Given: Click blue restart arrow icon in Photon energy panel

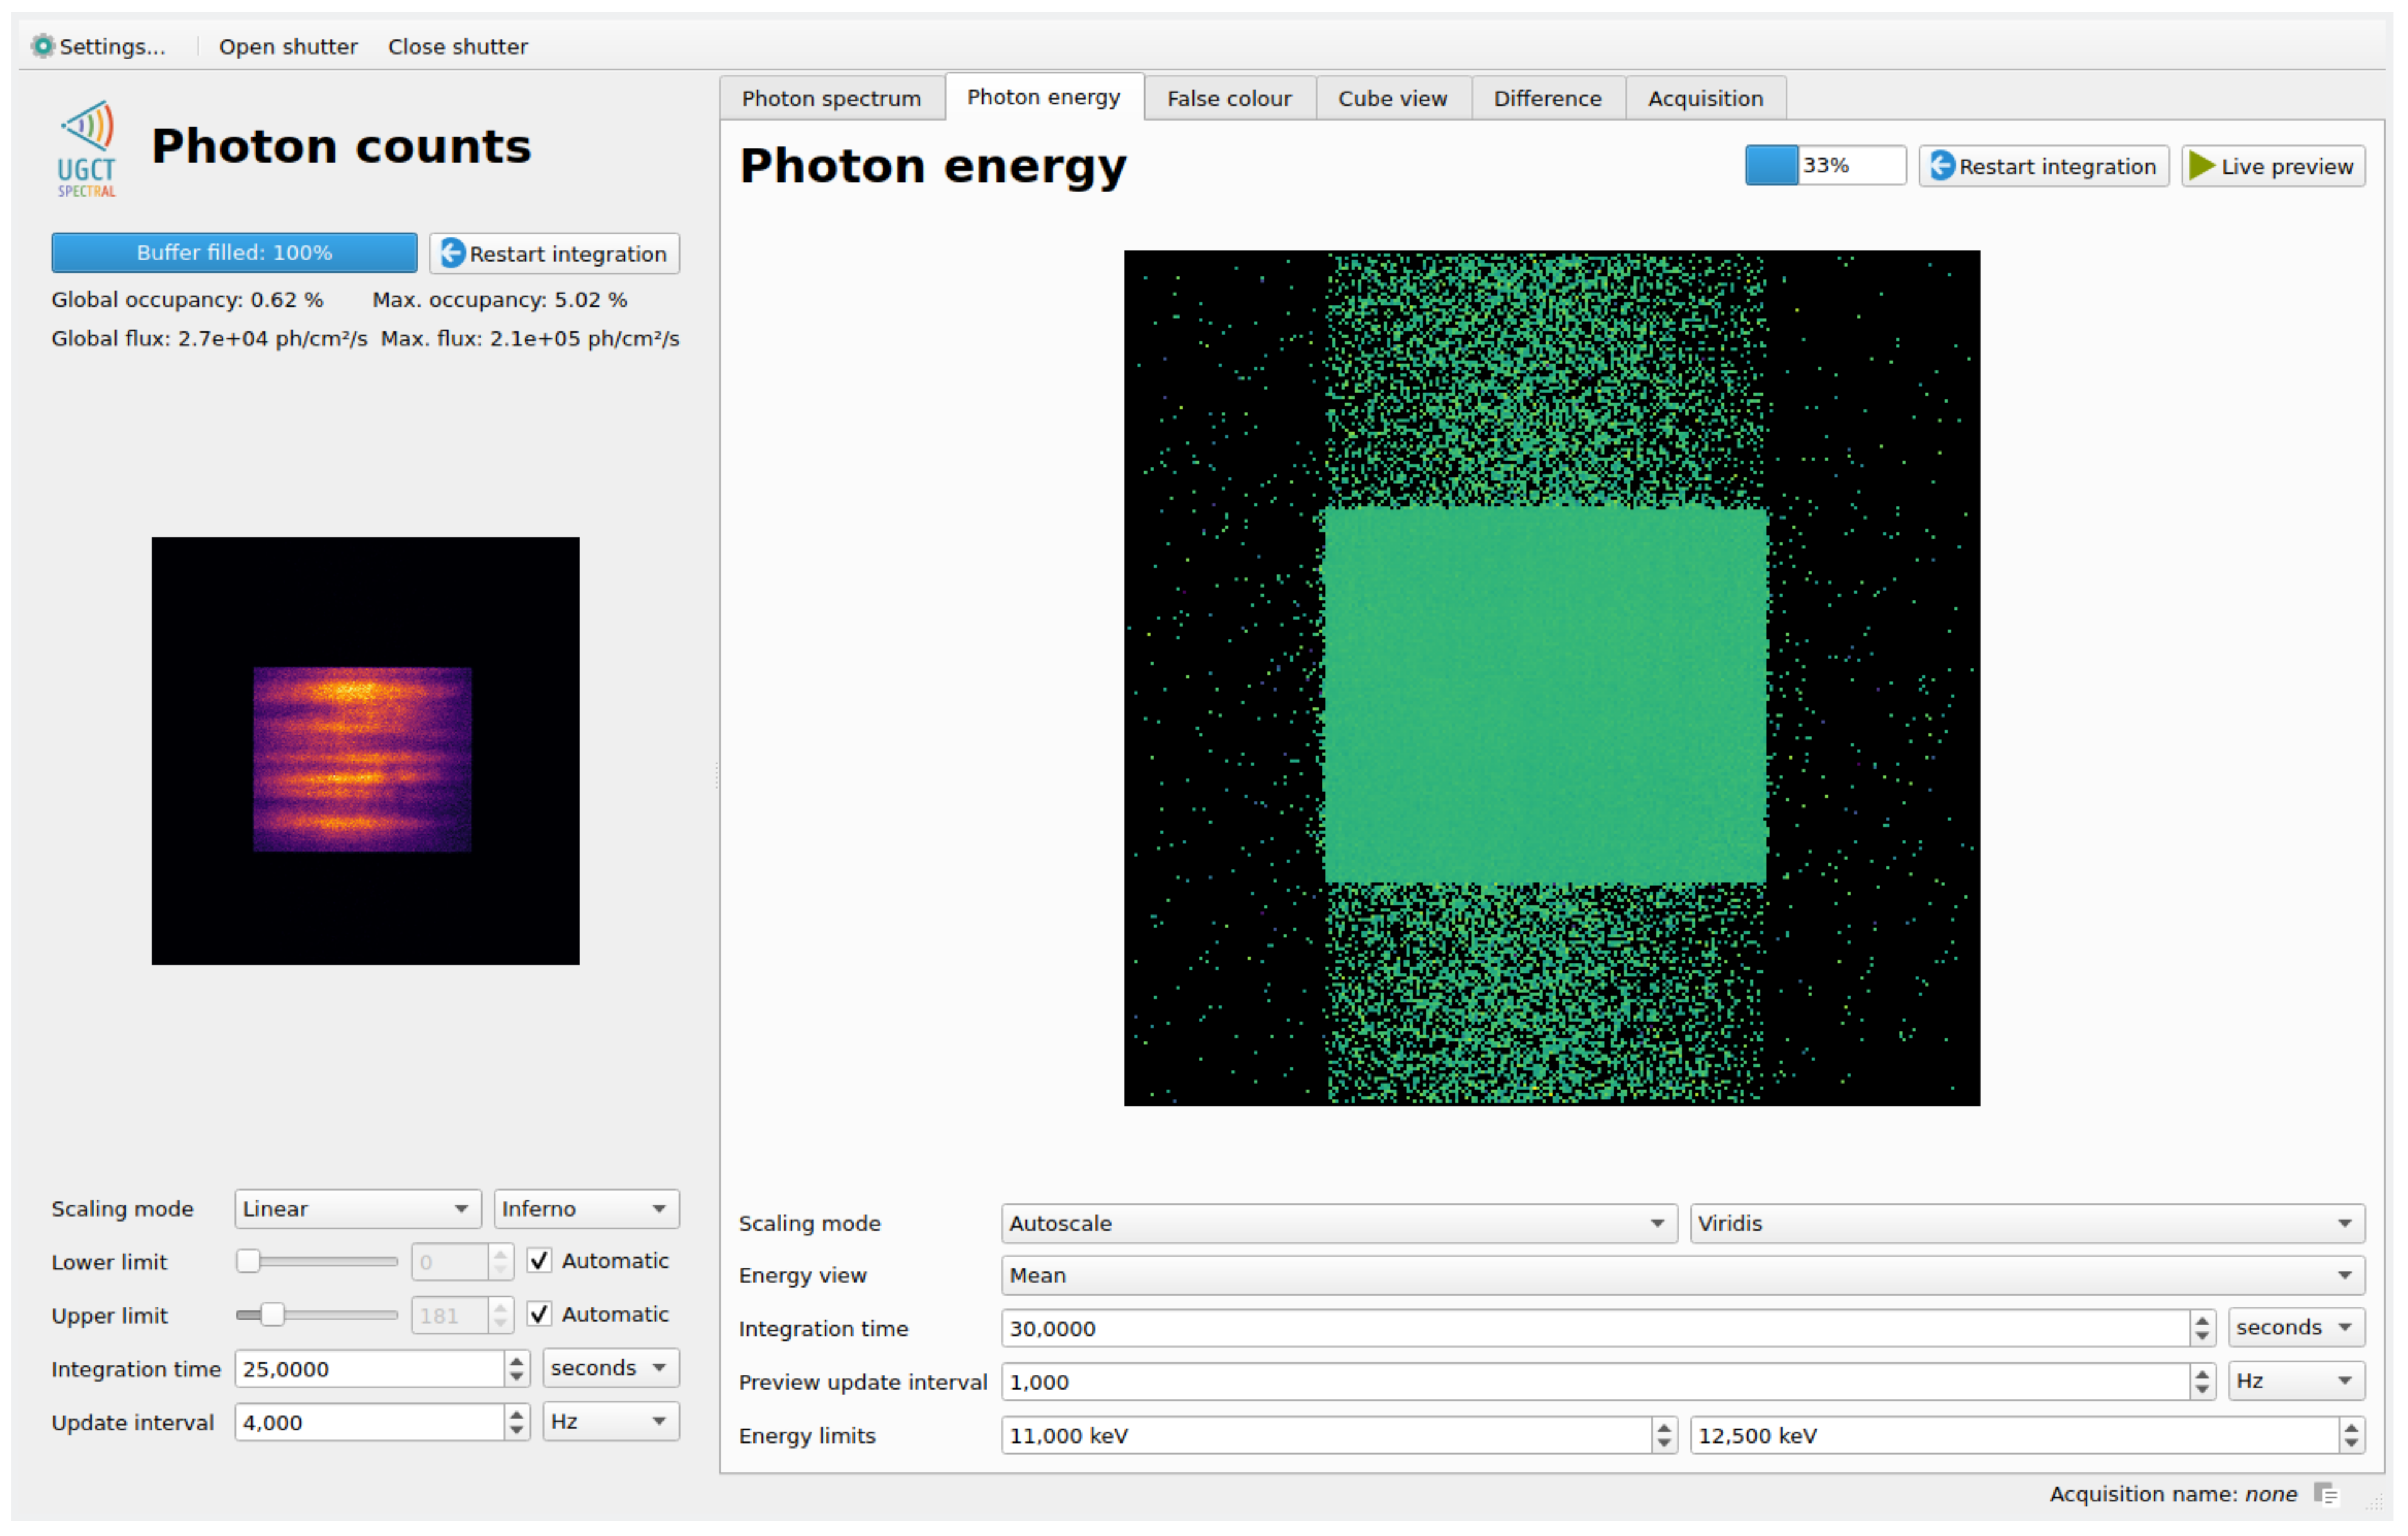Looking at the screenshot, I should tap(1942, 166).
